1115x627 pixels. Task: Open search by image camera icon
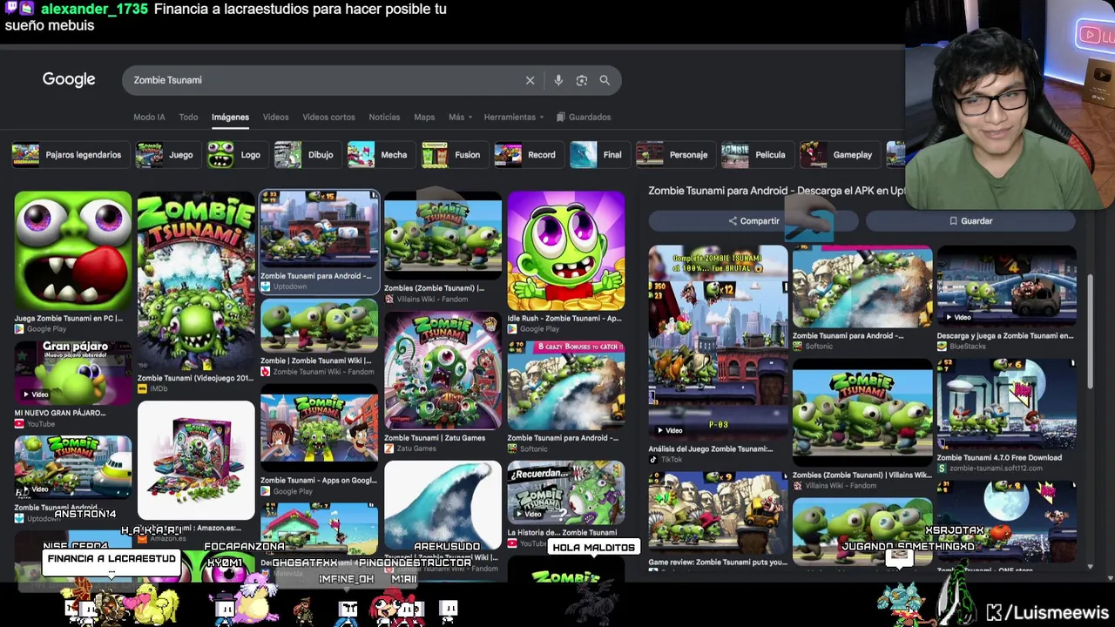click(582, 80)
